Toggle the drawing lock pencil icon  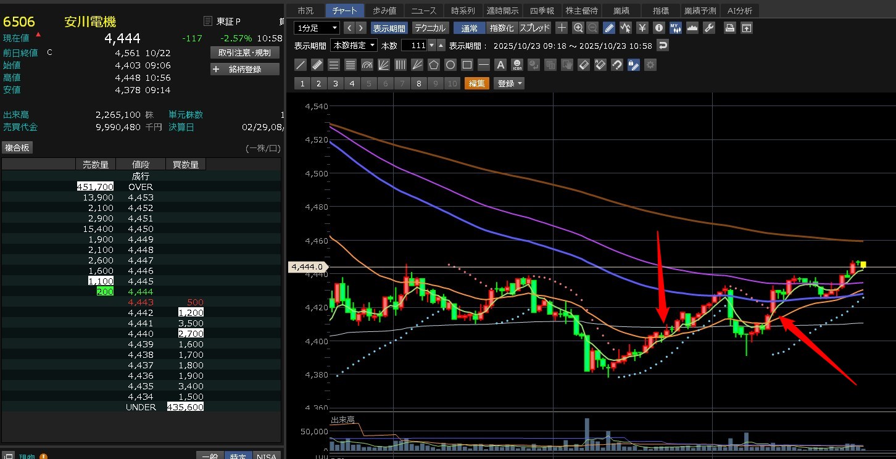633,65
